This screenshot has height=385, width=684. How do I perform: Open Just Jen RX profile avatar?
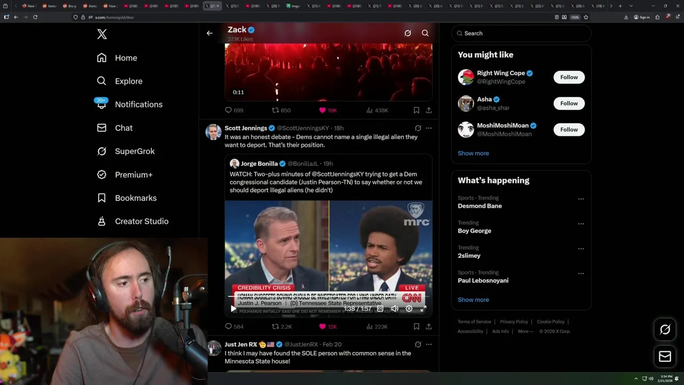[214, 348]
